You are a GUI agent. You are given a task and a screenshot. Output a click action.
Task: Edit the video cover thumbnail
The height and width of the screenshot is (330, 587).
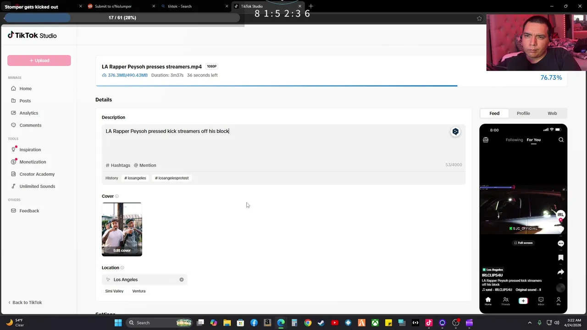tap(122, 229)
